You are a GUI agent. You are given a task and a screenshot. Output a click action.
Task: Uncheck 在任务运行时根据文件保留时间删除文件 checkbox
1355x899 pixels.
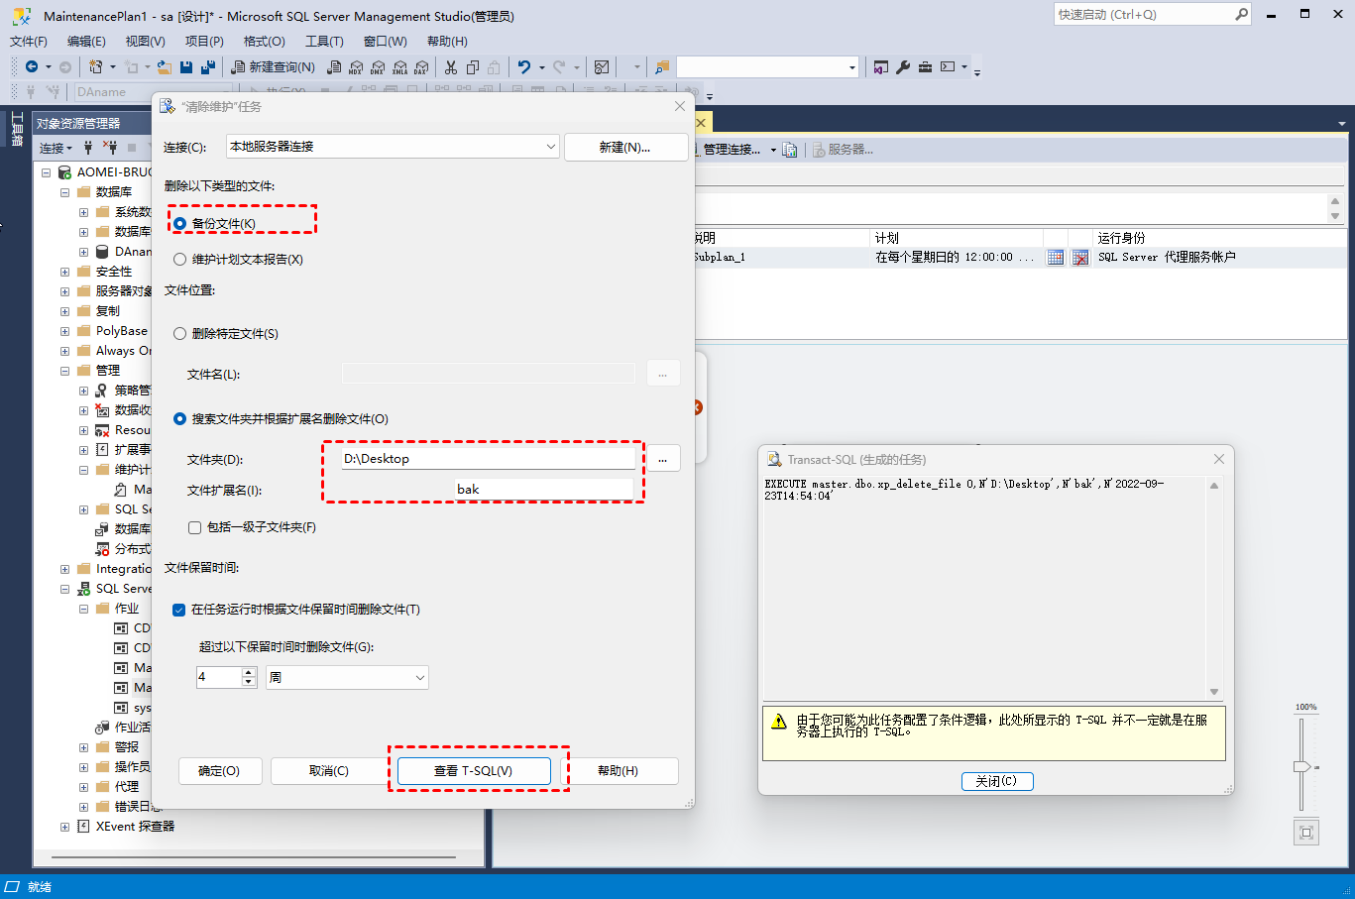(x=178, y=610)
